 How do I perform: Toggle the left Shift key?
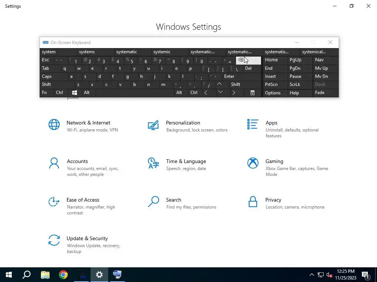tap(57, 84)
